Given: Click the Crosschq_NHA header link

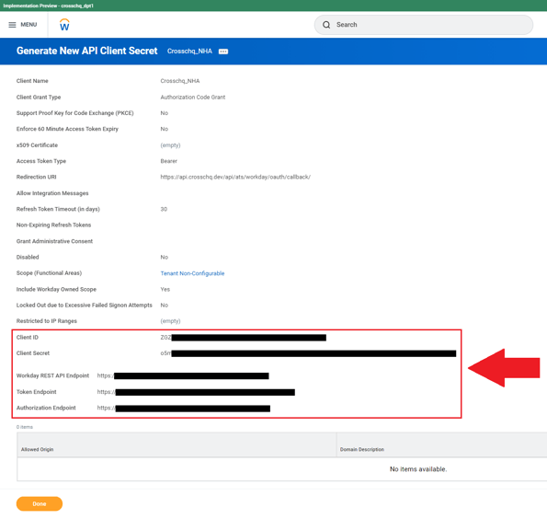Looking at the screenshot, I should (x=189, y=51).
